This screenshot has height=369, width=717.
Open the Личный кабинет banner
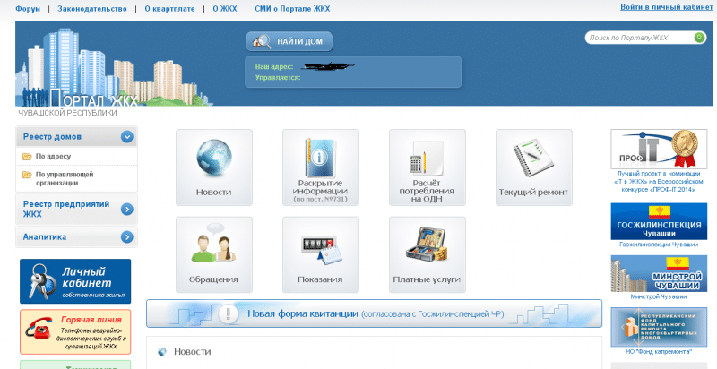click(x=75, y=281)
